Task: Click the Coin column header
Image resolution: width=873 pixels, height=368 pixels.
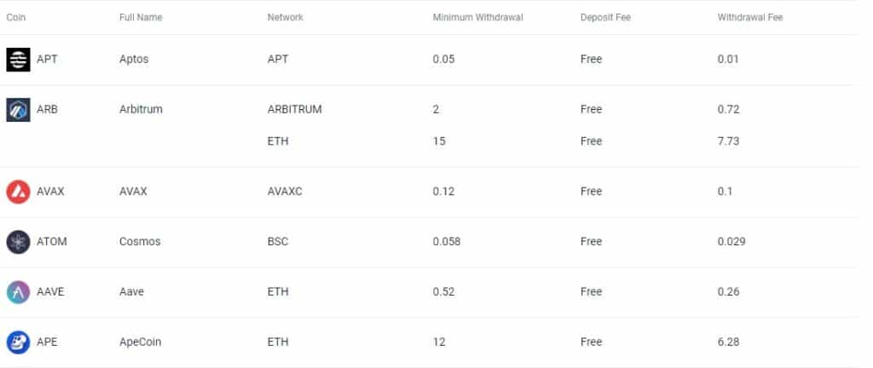Action: pos(16,18)
